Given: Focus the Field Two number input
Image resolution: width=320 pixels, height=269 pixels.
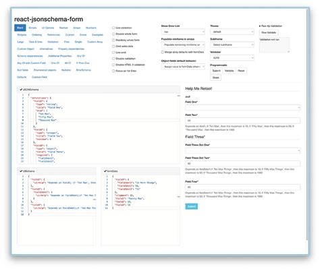Looking at the screenshot, I should coord(242,121).
